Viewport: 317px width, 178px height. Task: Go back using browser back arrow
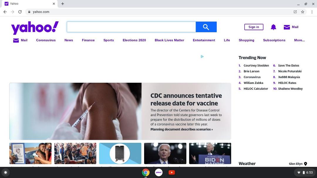coord(5,12)
